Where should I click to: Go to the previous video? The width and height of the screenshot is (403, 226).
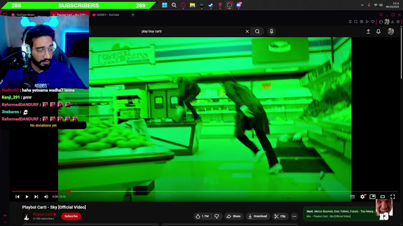17,196
